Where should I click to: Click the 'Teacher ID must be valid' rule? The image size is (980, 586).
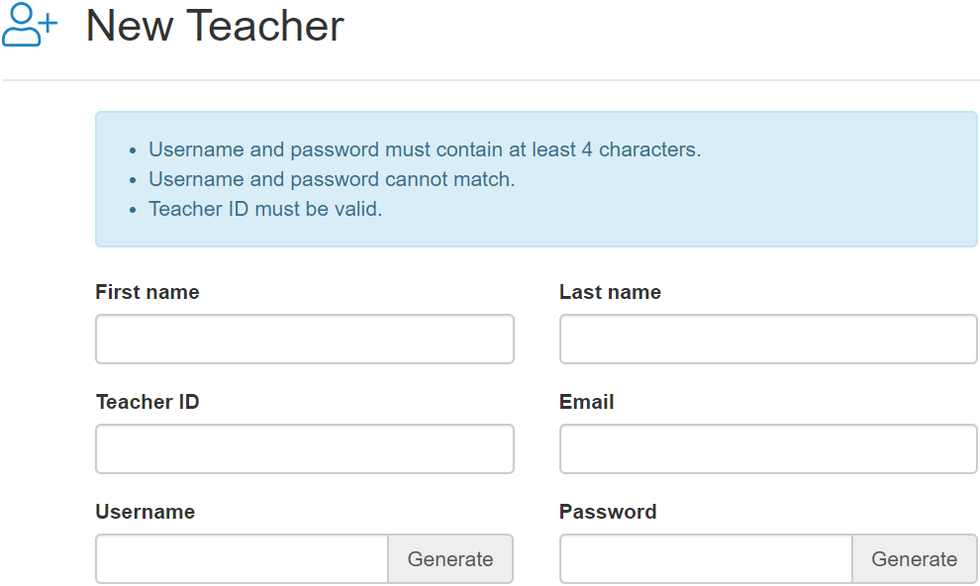(265, 209)
